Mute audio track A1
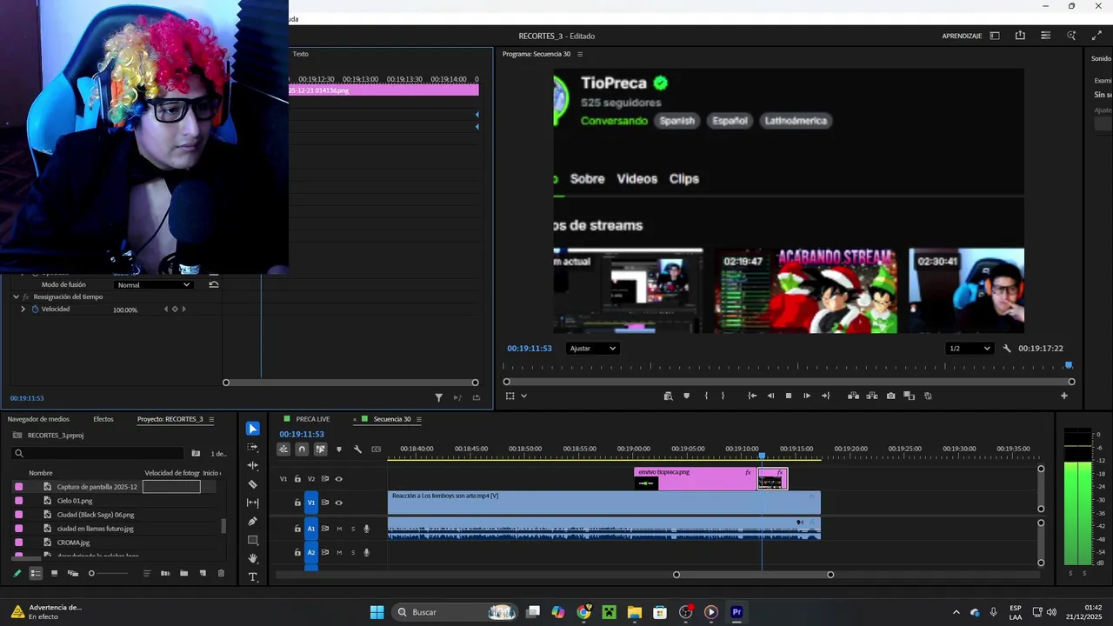This screenshot has height=626, width=1113. tap(339, 529)
